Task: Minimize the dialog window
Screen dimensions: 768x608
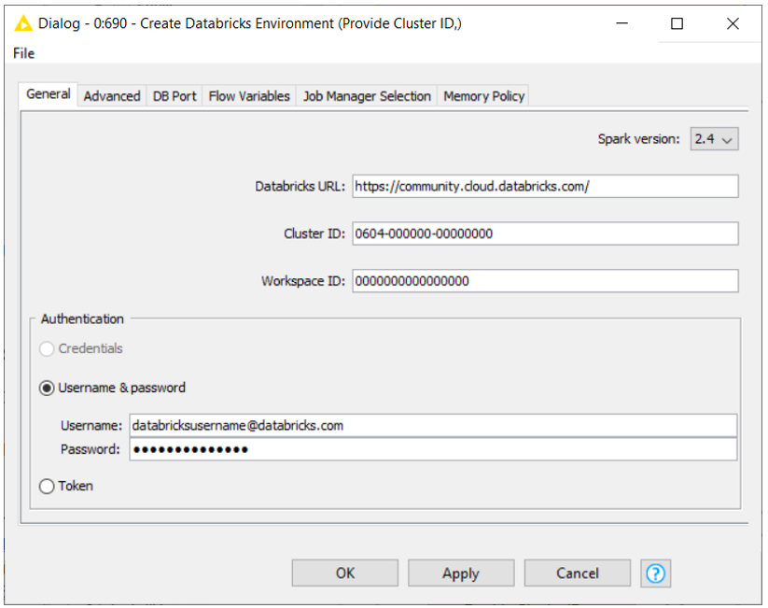Action: [622, 23]
